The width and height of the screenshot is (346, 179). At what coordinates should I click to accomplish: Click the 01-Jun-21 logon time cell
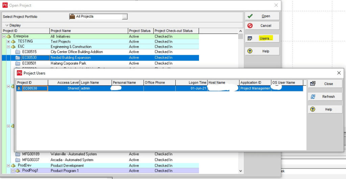coord(192,88)
